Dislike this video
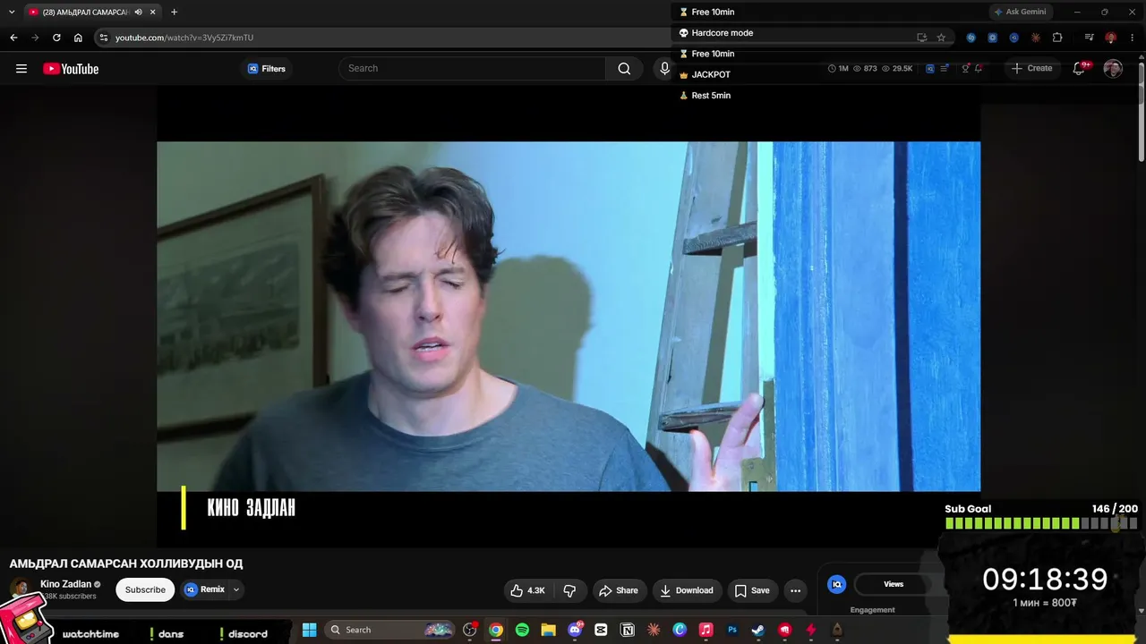This screenshot has width=1146, height=644. [569, 590]
